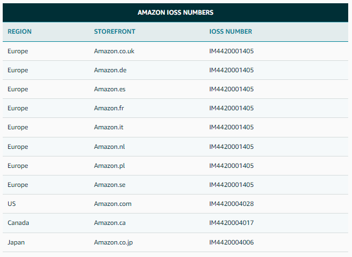Viewport: 352px width, 257px height.
Task: Select the Amazon.co.uk storefront cell
Action: tap(114, 51)
